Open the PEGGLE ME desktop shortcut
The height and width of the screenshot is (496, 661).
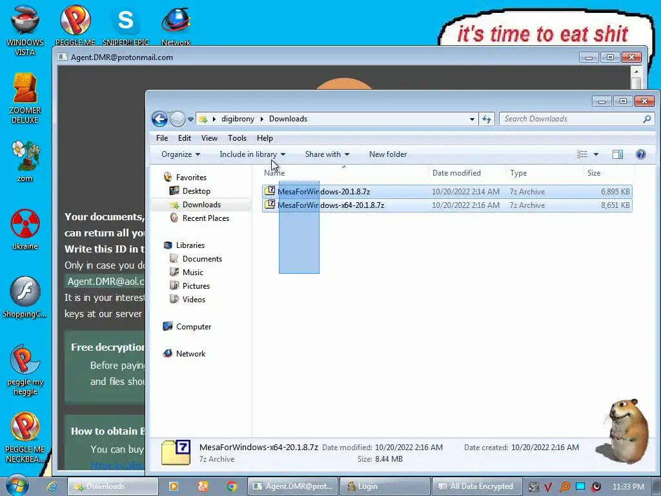pos(75,25)
